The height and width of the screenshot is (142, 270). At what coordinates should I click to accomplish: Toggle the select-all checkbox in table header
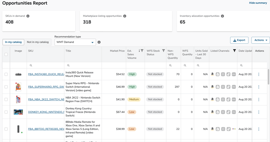[x=6, y=54]
